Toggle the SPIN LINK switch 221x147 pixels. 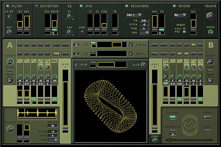pos(82,32)
